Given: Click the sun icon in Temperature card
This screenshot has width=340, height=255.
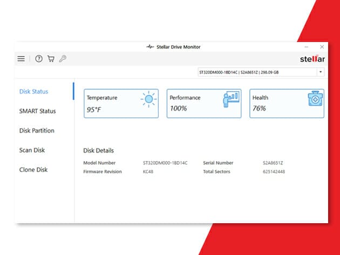Looking at the screenshot, I should click(148, 100).
